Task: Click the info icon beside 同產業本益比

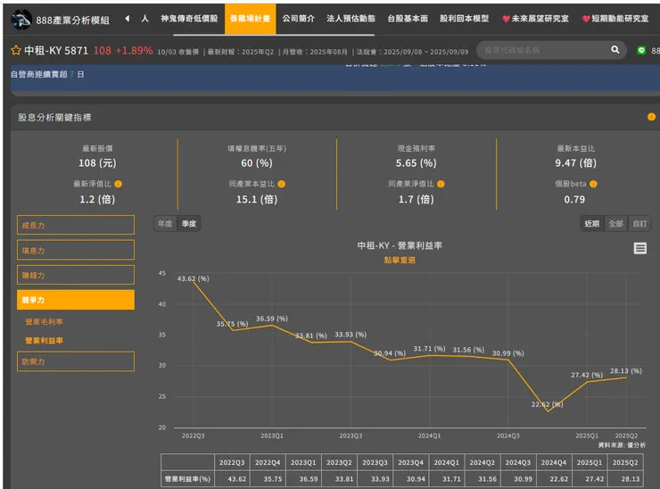Action: pos(282,184)
